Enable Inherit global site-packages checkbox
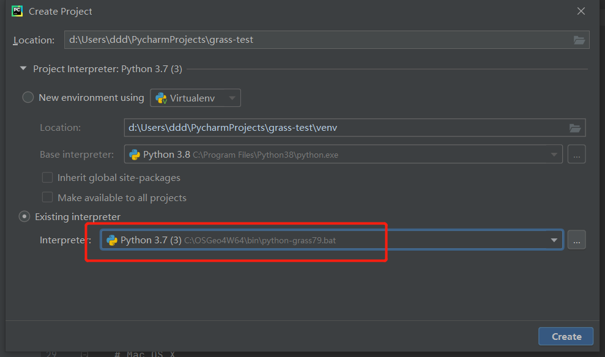Image resolution: width=605 pixels, height=357 pixels. (x=47, y=178)
